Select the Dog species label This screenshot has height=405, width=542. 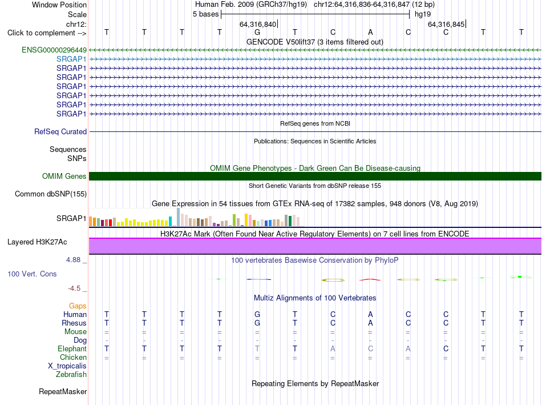[x=80, y=340]
